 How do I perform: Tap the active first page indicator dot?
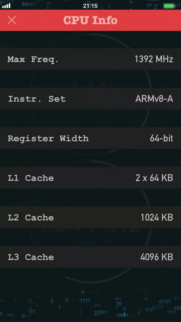pos(83,292)
